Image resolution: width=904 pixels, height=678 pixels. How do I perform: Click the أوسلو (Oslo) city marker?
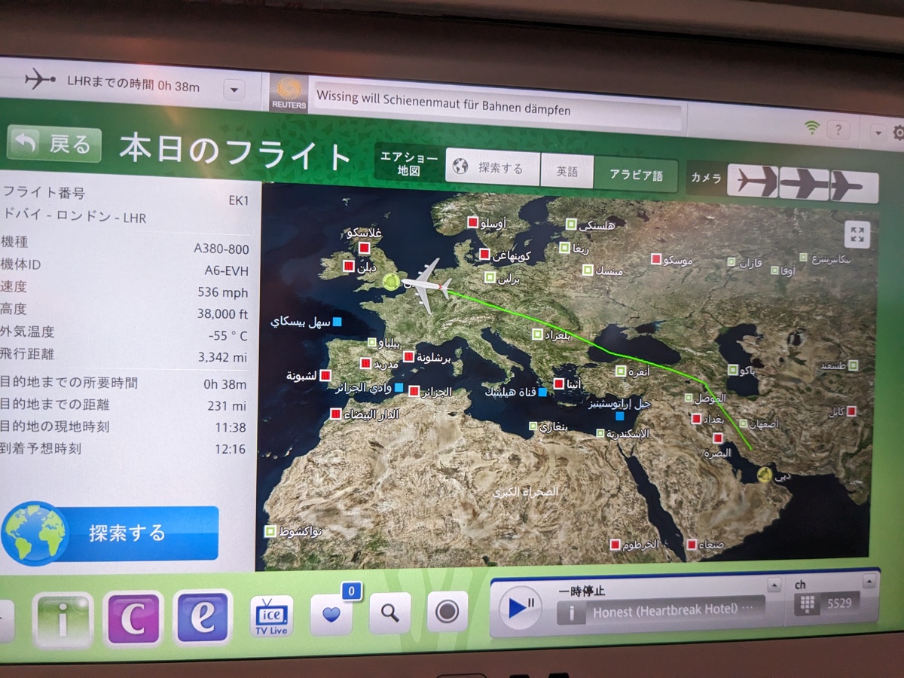pyautogui.click(x=472, y=222)
